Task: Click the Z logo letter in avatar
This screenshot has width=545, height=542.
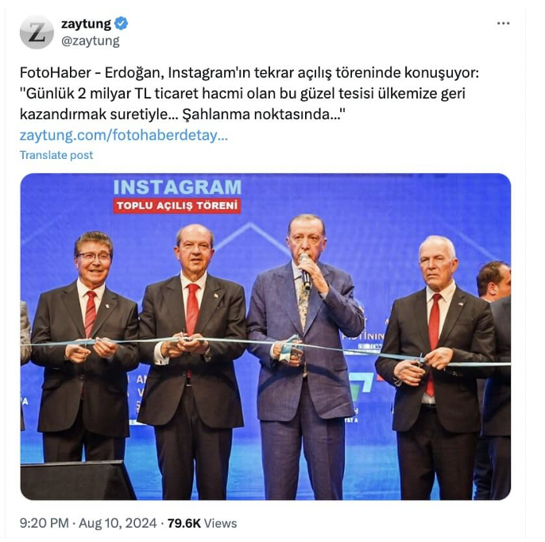Action: click(x=37, y=33)
